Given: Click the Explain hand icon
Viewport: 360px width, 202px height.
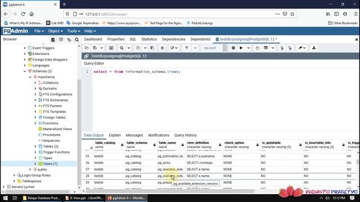Looking at the screenshot, I should point(258,48).
